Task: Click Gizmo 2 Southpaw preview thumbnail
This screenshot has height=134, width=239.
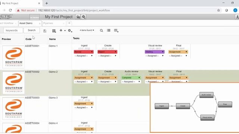Action: pos(13,83)
